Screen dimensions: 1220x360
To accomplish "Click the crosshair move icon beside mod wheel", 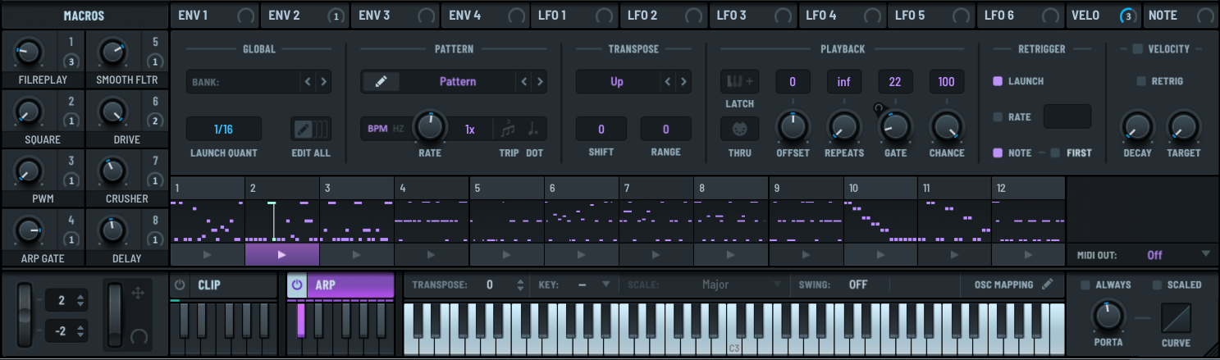I will click(137, 293).
